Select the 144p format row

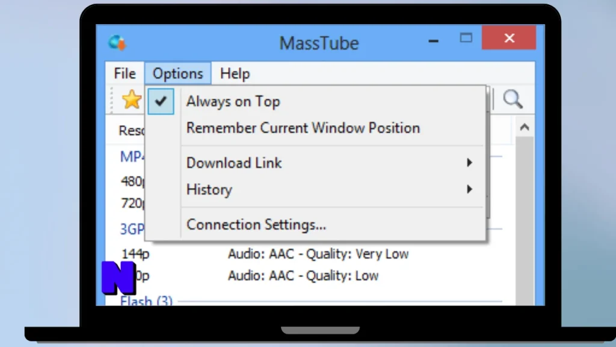[135, 254]
